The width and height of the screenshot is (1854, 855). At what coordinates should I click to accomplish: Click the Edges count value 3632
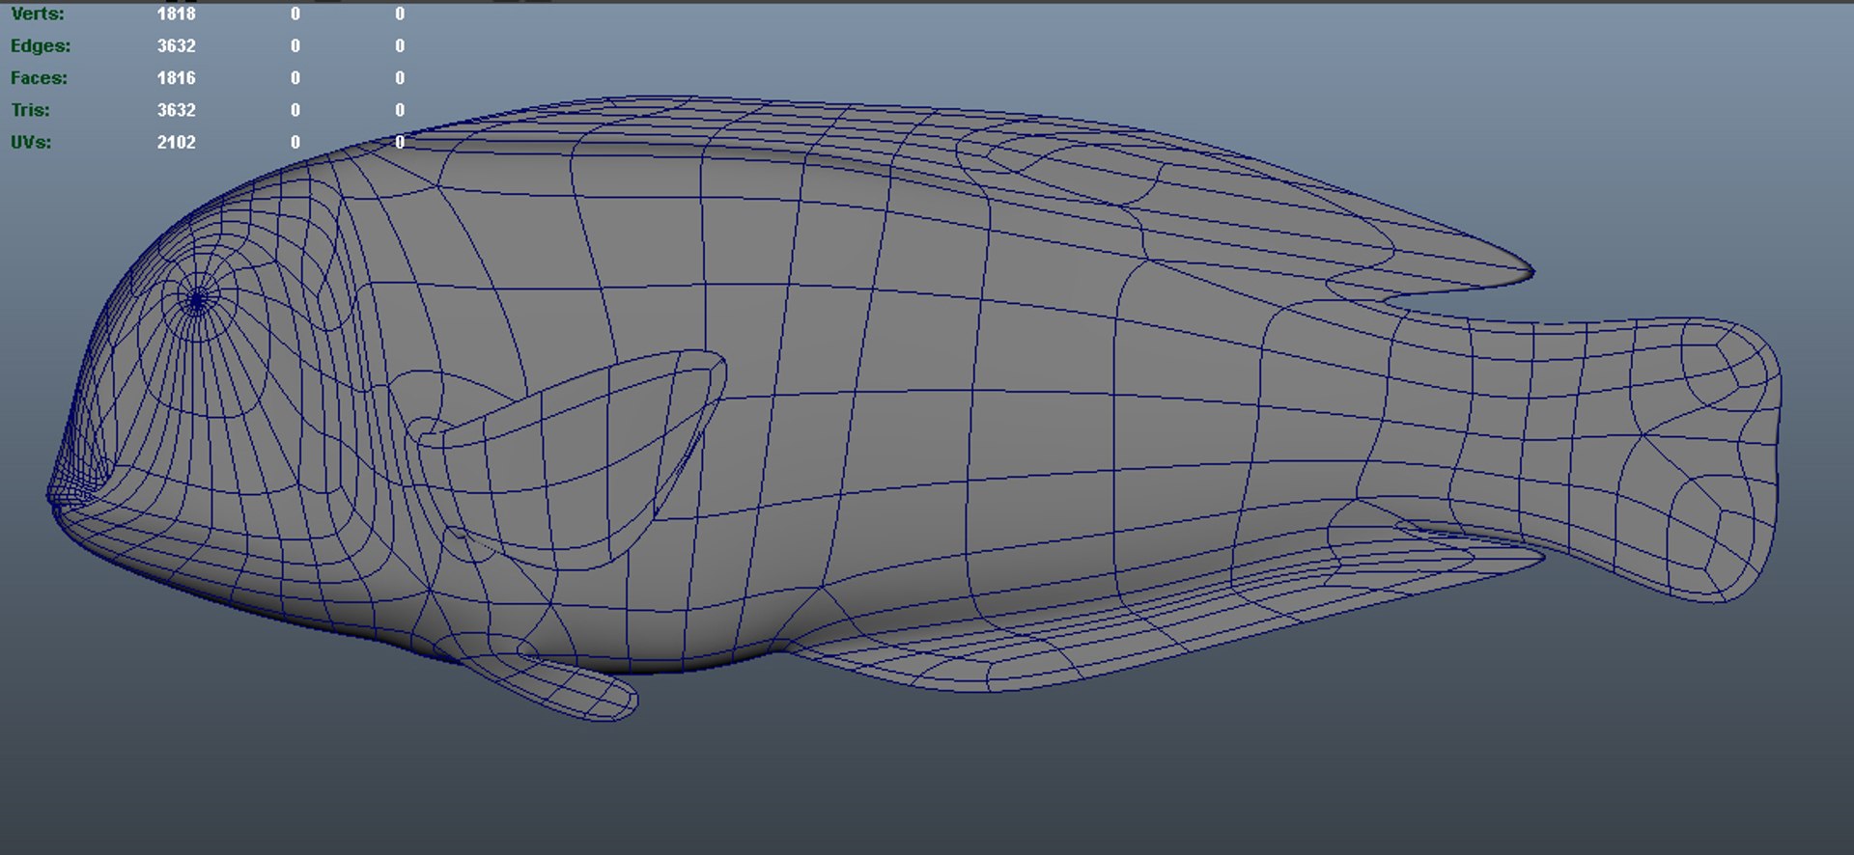pyautogui.click(x=176, y=45)
